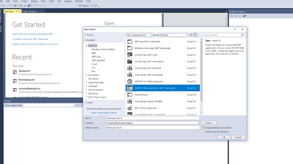Collapse the Visual C# tree node
This screenshot has width=293, height=164.
point(87,46)
